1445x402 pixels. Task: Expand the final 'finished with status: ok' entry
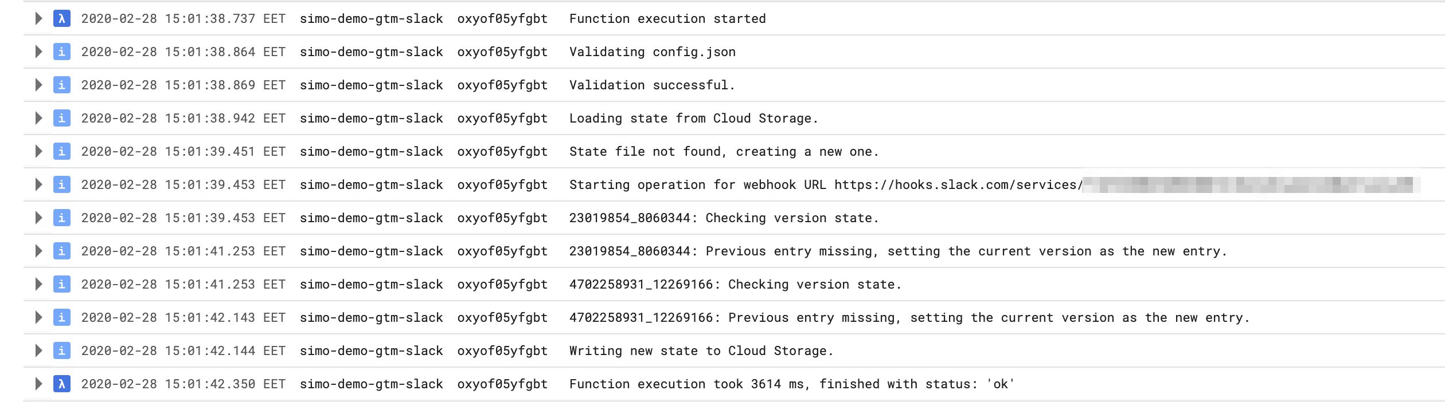pos(38,384)
